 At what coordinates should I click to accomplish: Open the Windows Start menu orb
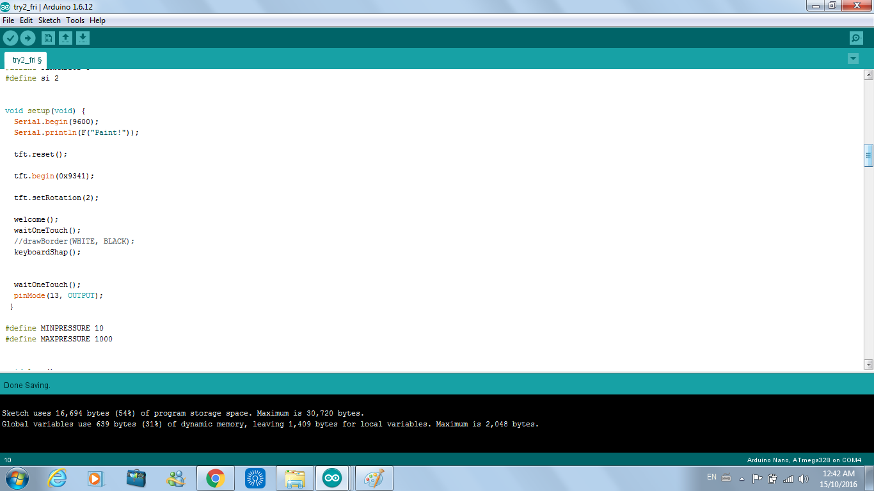(x=16, y=478)
